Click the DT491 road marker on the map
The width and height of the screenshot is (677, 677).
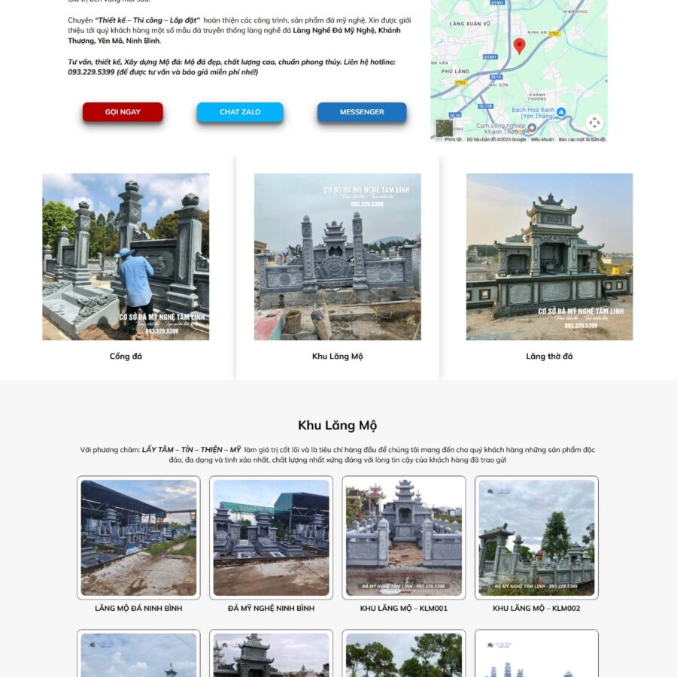coord(490,56)
